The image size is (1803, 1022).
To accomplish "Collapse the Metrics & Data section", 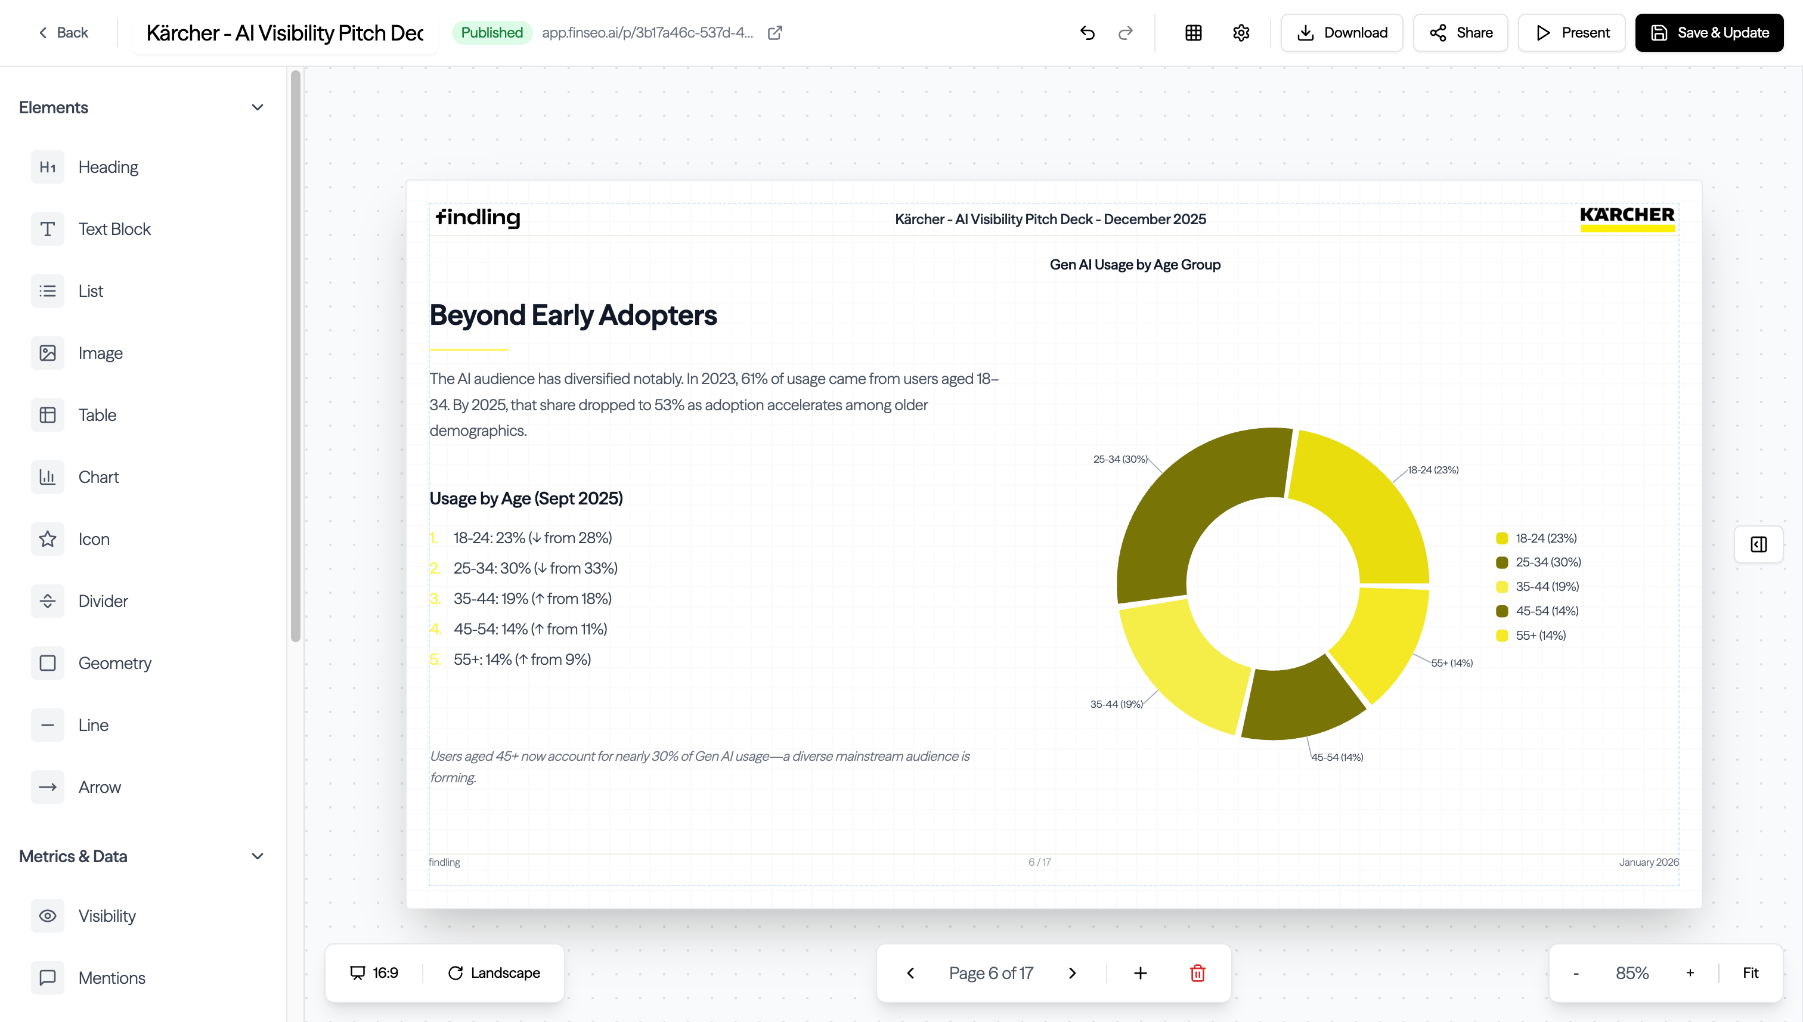I will [x=257, y=856].
